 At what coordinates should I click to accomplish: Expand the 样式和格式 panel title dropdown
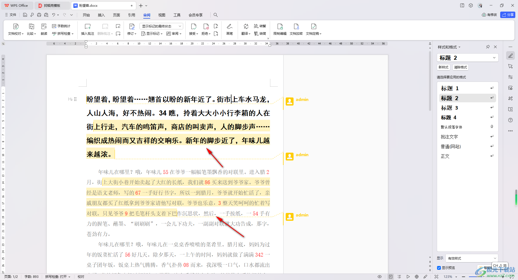(x=459, y=47)
